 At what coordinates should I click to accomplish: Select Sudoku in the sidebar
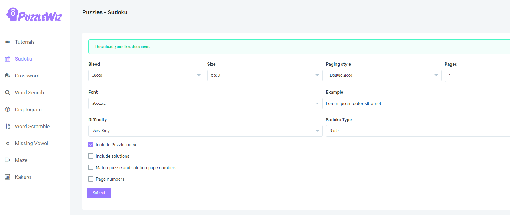(x=23, y=59)
